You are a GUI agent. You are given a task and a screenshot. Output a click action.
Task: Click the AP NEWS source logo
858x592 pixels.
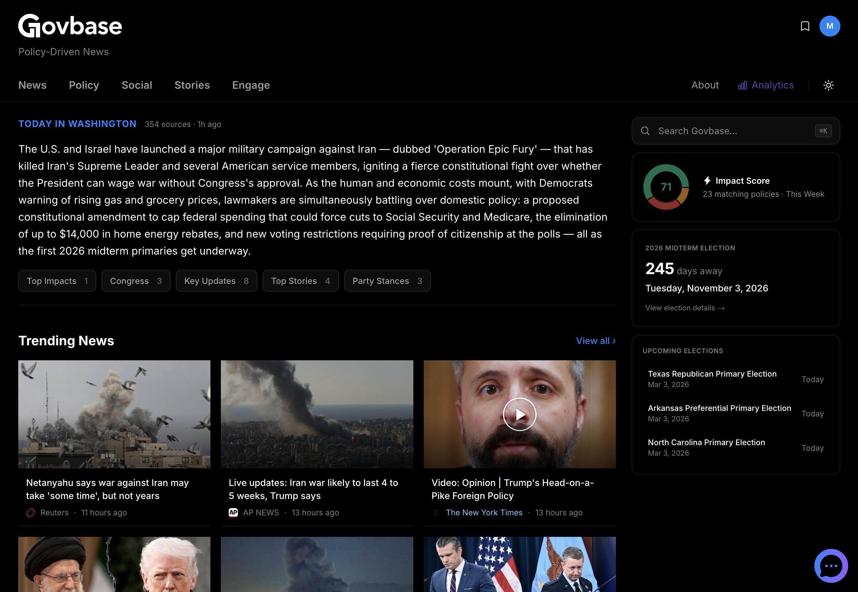(x=233, y=512)
